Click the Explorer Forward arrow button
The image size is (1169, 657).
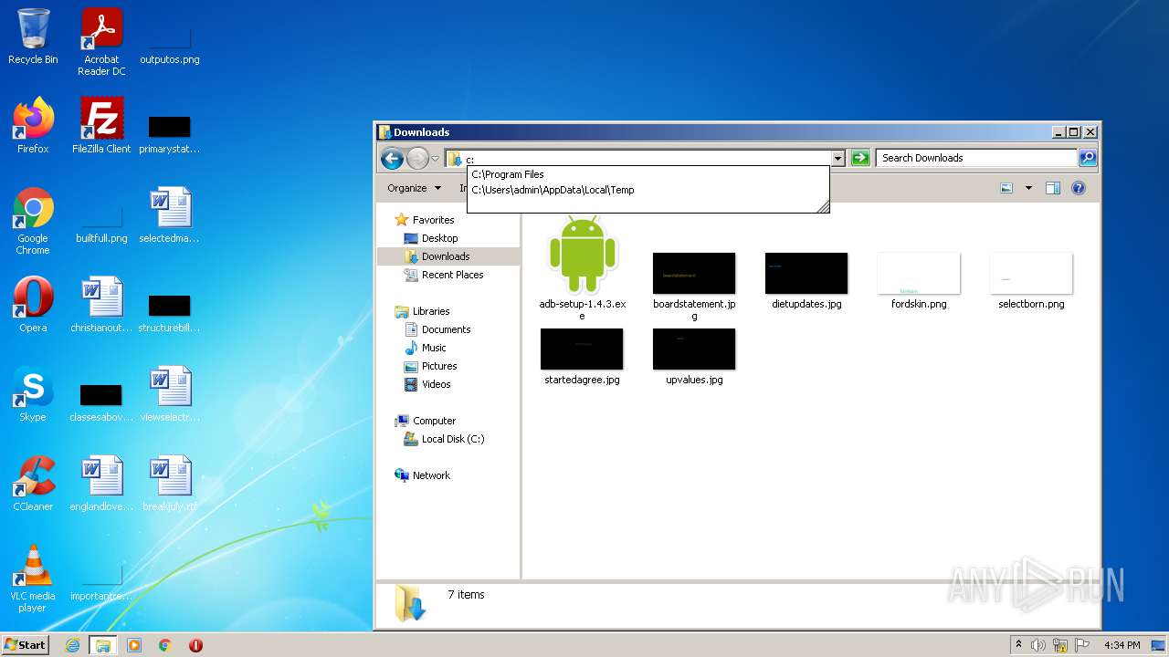coord(417,159)
